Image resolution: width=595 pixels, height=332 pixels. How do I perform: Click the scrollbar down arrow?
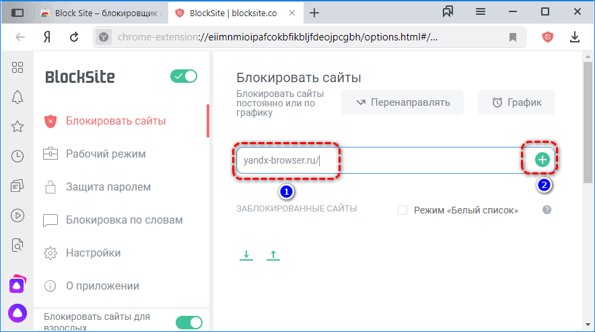[588, 325]
